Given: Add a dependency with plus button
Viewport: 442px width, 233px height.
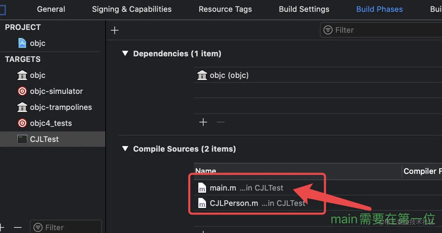Looking at the screenshot, I should [x=203, y=122].
